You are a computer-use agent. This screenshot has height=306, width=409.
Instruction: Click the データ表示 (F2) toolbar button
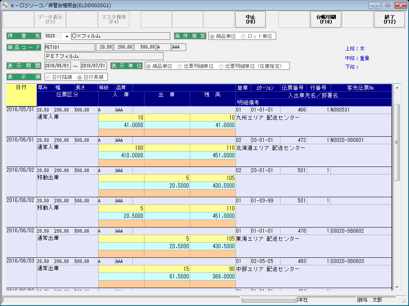click(x=50, y=20)
